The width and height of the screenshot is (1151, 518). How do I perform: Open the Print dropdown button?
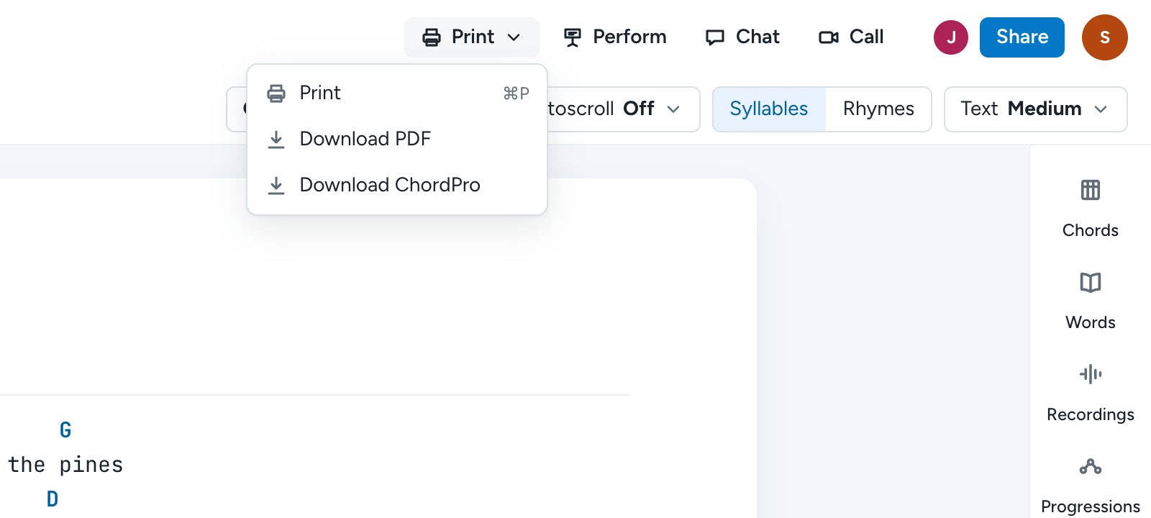[x=471, y=37]
